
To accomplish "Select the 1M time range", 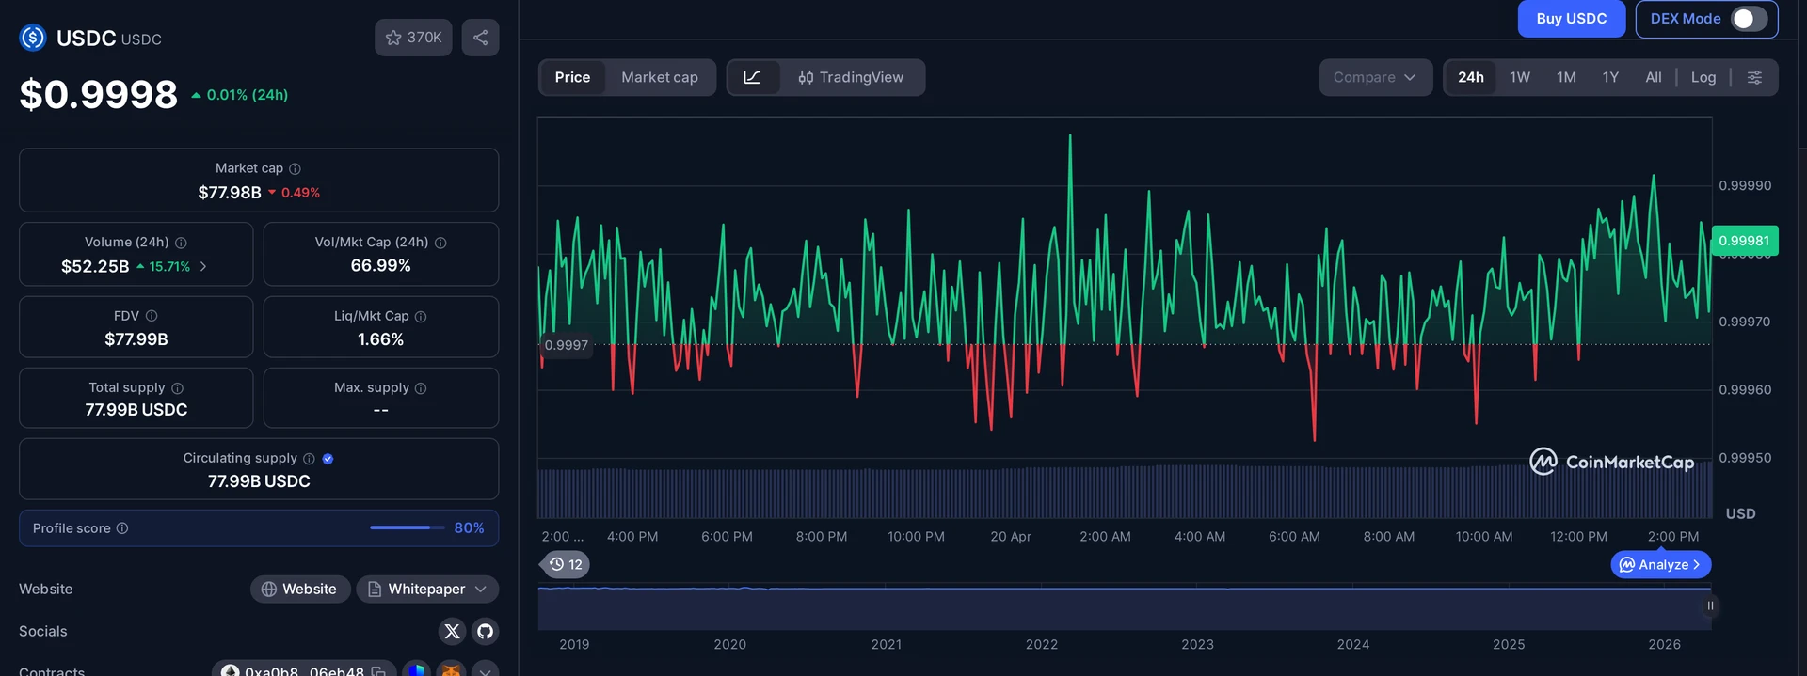I will point(1566,78).
